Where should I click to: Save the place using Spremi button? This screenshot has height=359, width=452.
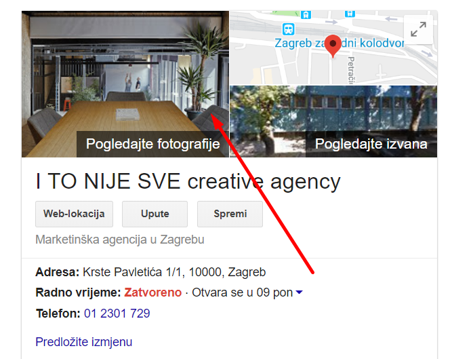(x=230, y=214)
